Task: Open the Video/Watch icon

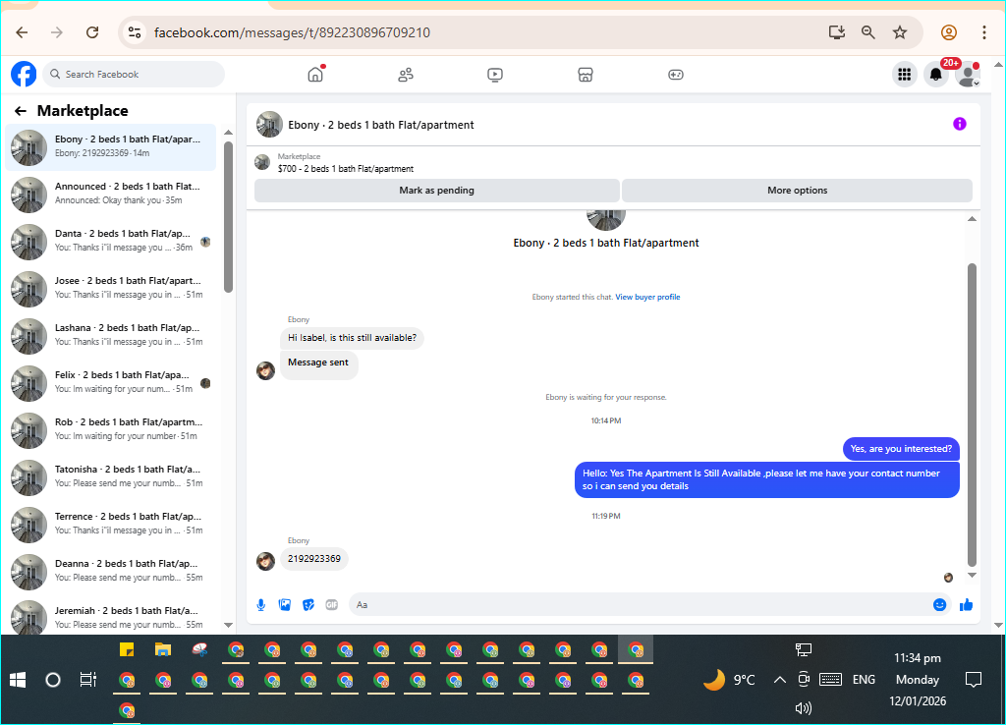Action: 495,75
